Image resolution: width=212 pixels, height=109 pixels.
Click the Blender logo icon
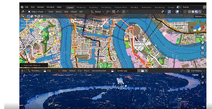pos(22,7)
